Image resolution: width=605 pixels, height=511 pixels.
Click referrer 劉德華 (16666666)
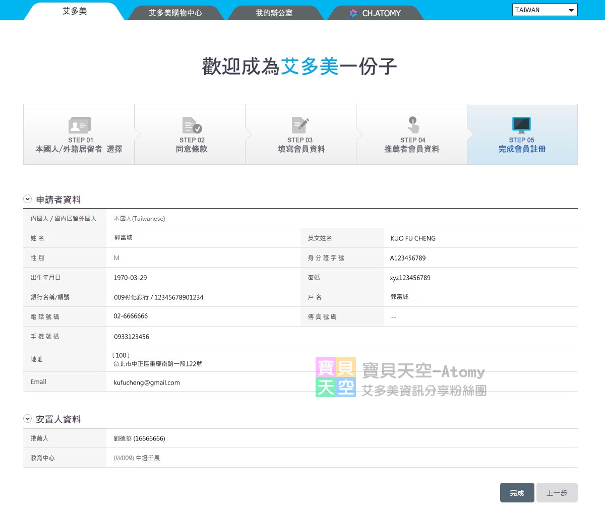pos(139,438)
